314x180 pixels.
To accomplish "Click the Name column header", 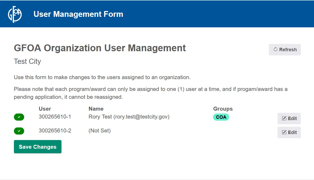I will tap(96, 109).
